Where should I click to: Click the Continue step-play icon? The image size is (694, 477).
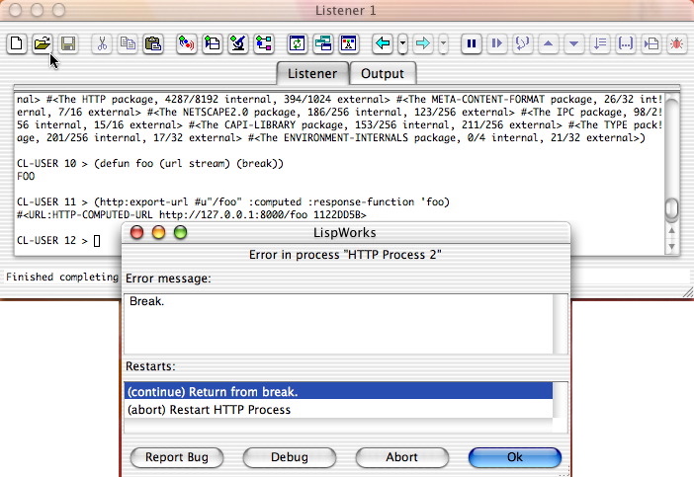click(x=497, y=43)
